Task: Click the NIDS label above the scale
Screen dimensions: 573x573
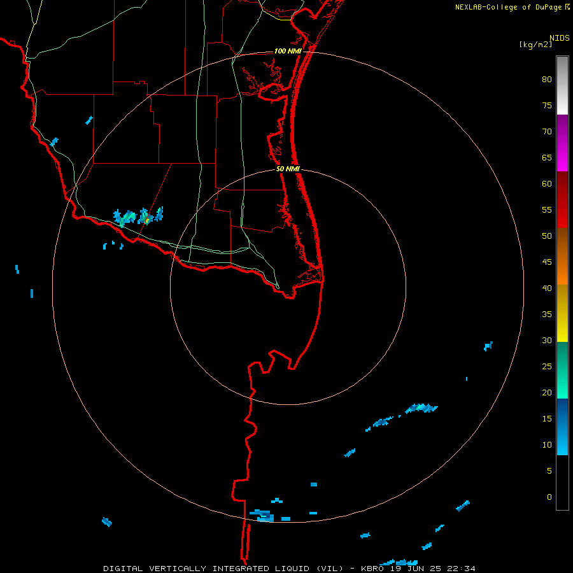Action: pos(560,38)
